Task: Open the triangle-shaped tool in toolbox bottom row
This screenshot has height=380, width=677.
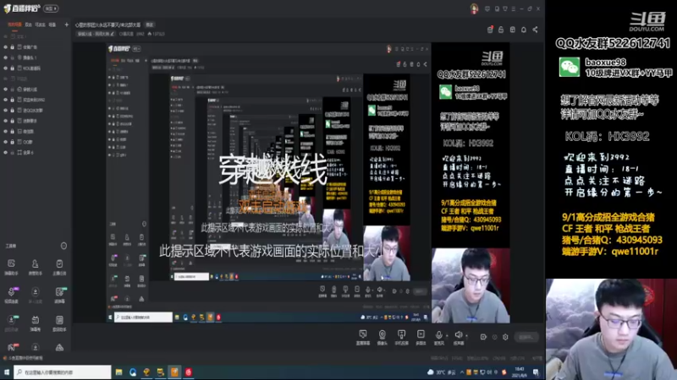Action: (x=59, y=347)
